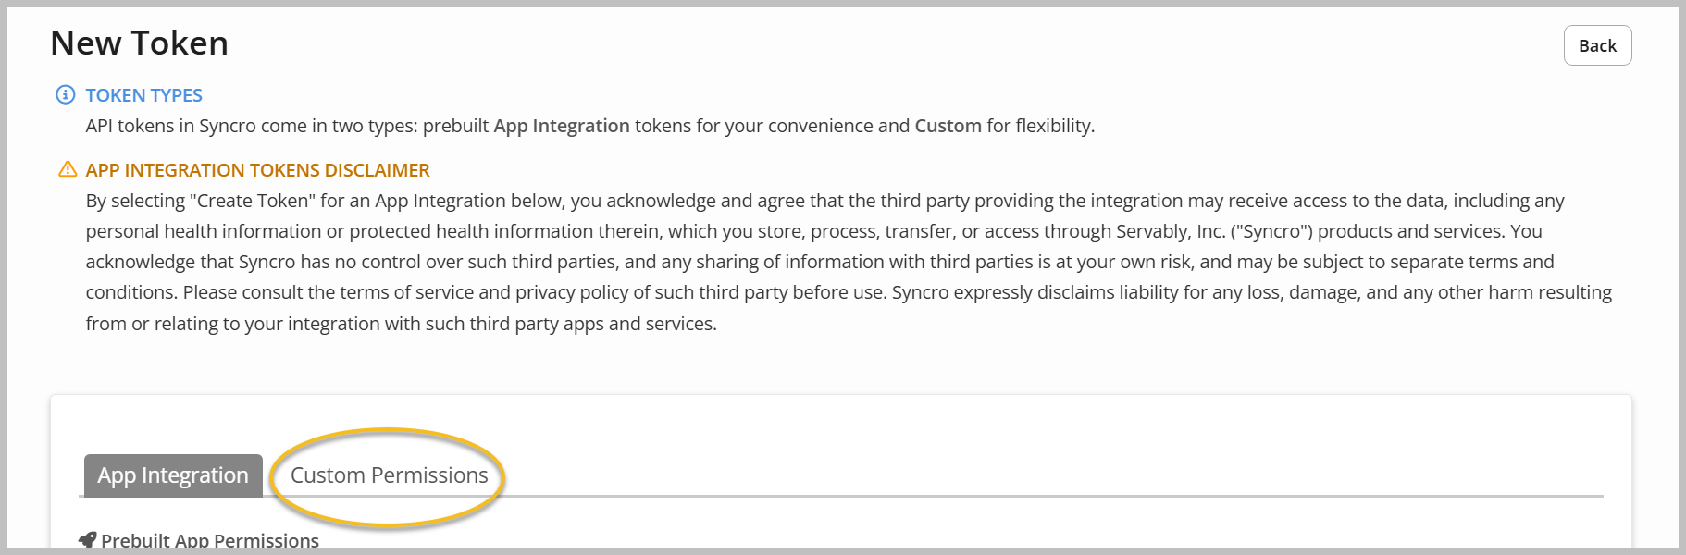Image resolution: width=1686 pixels, height=555 pixels.
Task: Click the quoted "Create Token" text in the disclaimer
Action: pyautogui.click(x=253, y=201)
